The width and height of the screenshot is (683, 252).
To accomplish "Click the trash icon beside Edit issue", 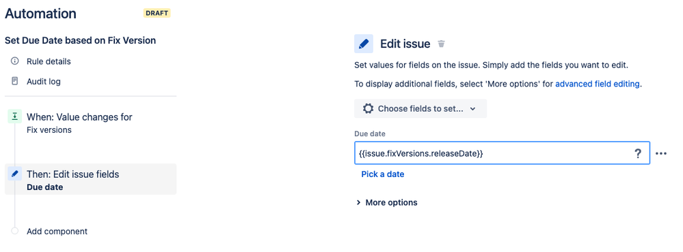I will (x=441, y=44).
